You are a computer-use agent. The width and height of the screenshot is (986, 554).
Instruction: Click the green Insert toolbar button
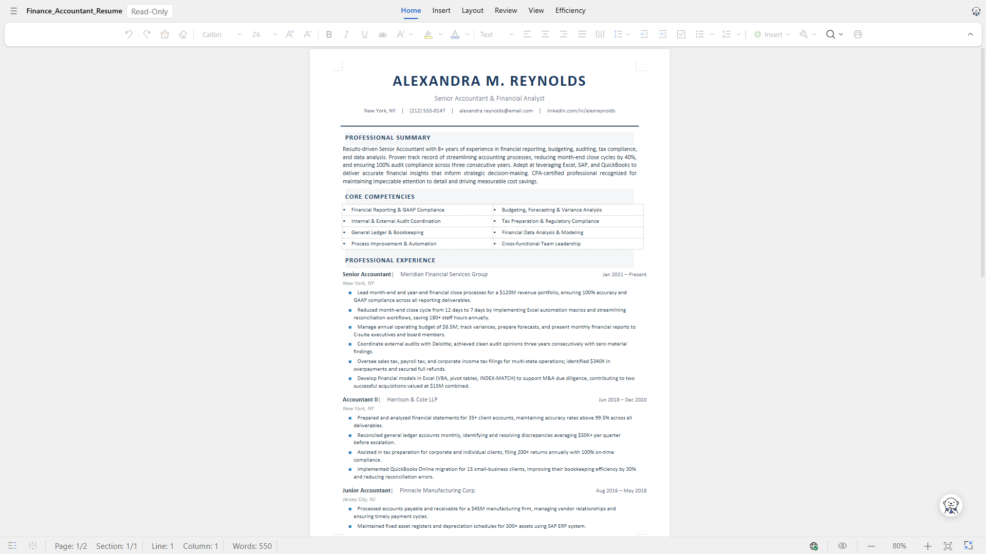click(772, 34)
